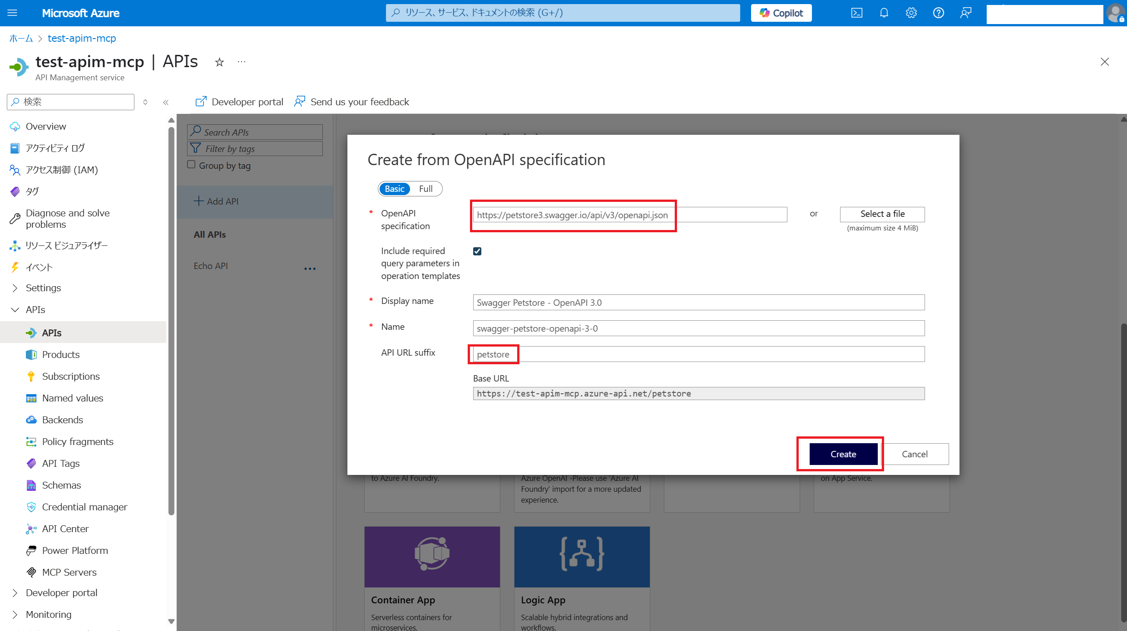Open Policy fragments in the sidebar
Image resolution: width=1127 pixels, height=631 pixels.
(78, 441)
